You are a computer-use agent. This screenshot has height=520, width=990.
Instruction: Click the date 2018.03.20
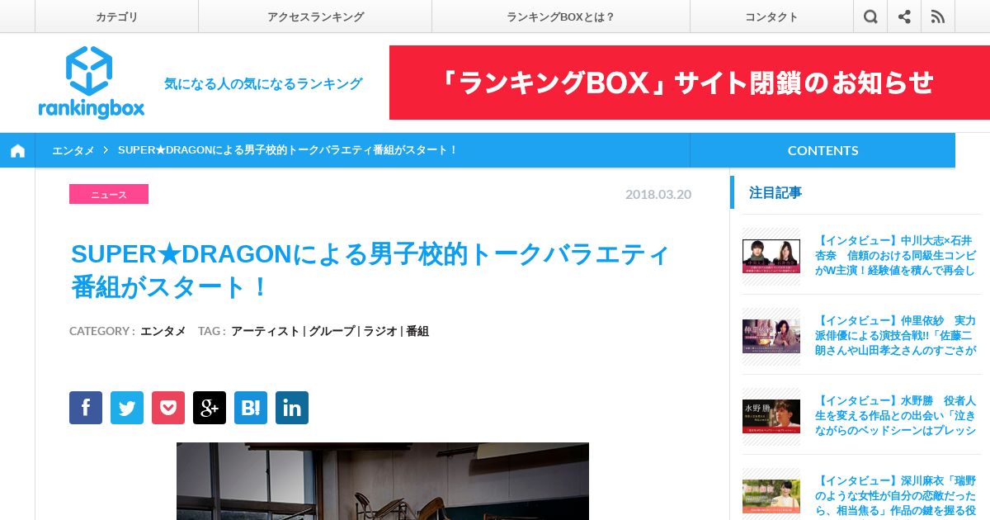(658, 195)
